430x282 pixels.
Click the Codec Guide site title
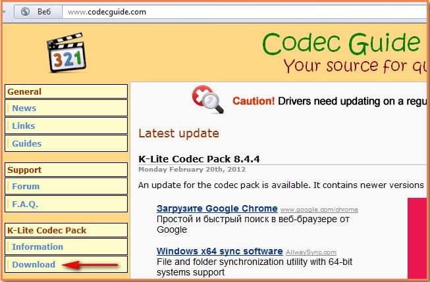[x=341, y=43]
